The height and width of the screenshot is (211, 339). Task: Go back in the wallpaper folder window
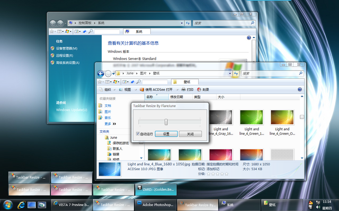click(101, 74)
